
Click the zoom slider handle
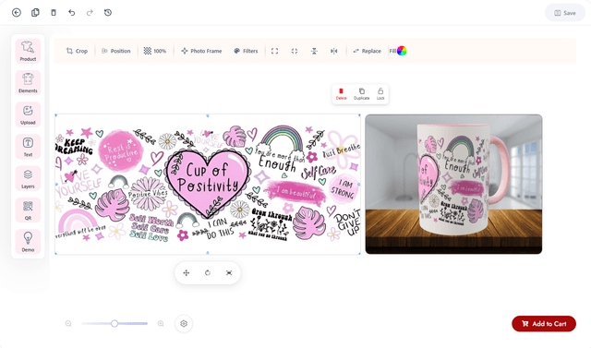115,323
